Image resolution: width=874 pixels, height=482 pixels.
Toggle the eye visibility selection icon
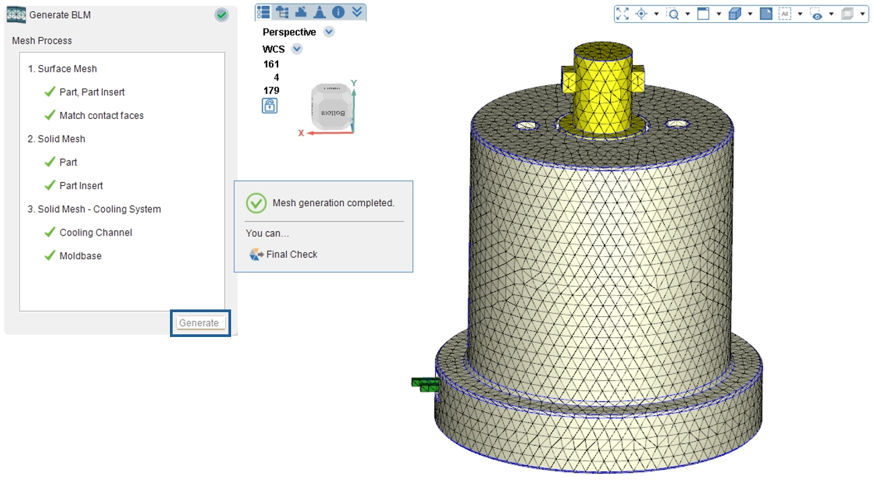(816, 13)
